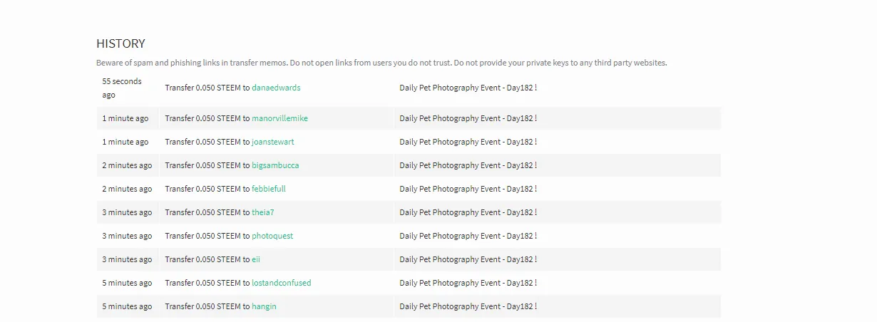Open the bigsambucca recipient link

click(x=275, y=165)
